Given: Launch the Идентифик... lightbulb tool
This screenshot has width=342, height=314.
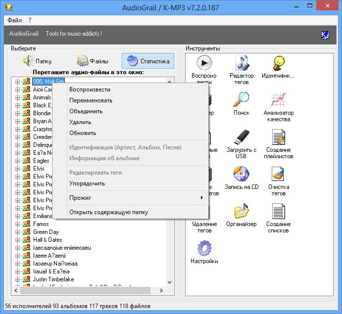Looking at the screenshot, I should pyautogui.click(x=279, y=63).
